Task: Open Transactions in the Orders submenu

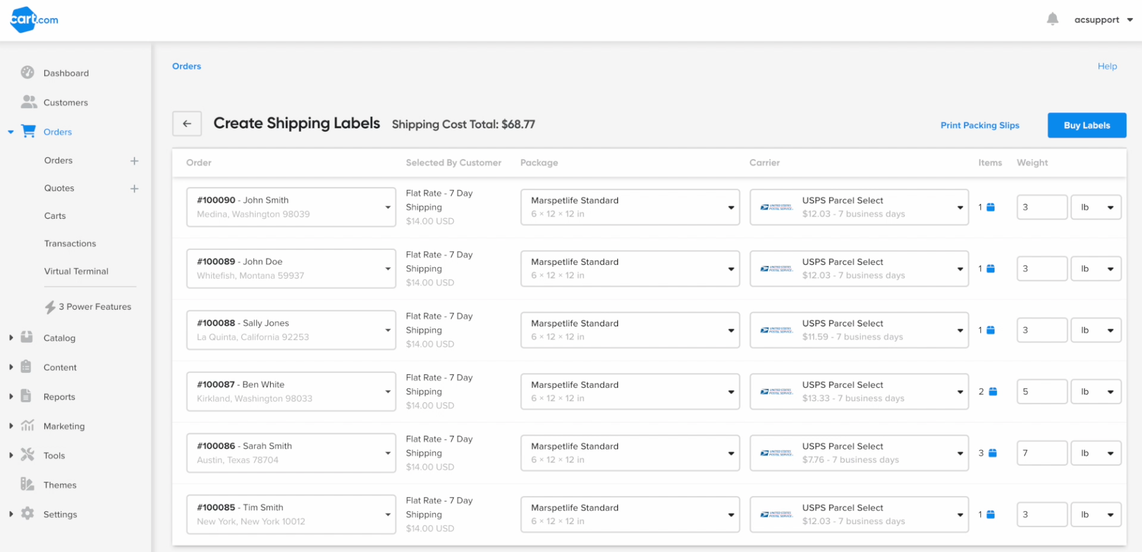Action: coord(70,244)
